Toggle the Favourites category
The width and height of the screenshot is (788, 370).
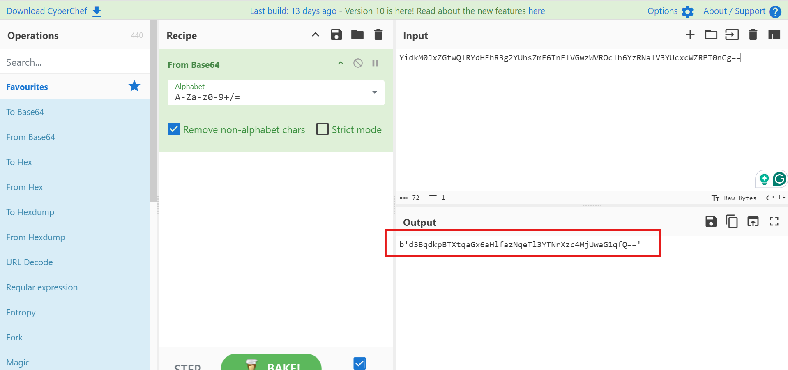[x=75, y=87]
